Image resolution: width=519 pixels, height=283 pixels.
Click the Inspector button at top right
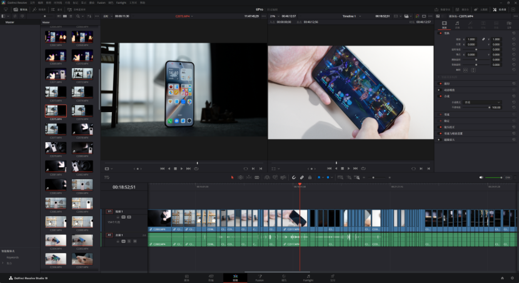point(500,9)
